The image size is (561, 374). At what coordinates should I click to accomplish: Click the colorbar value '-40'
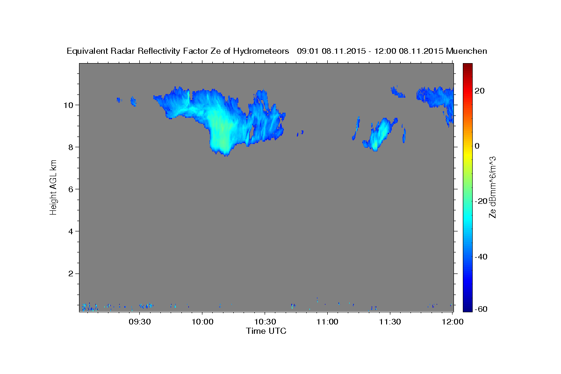tap(481, 257)
